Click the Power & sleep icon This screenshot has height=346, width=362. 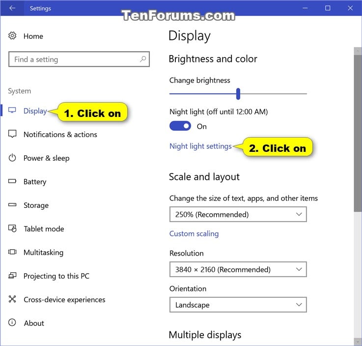point(12,158)
